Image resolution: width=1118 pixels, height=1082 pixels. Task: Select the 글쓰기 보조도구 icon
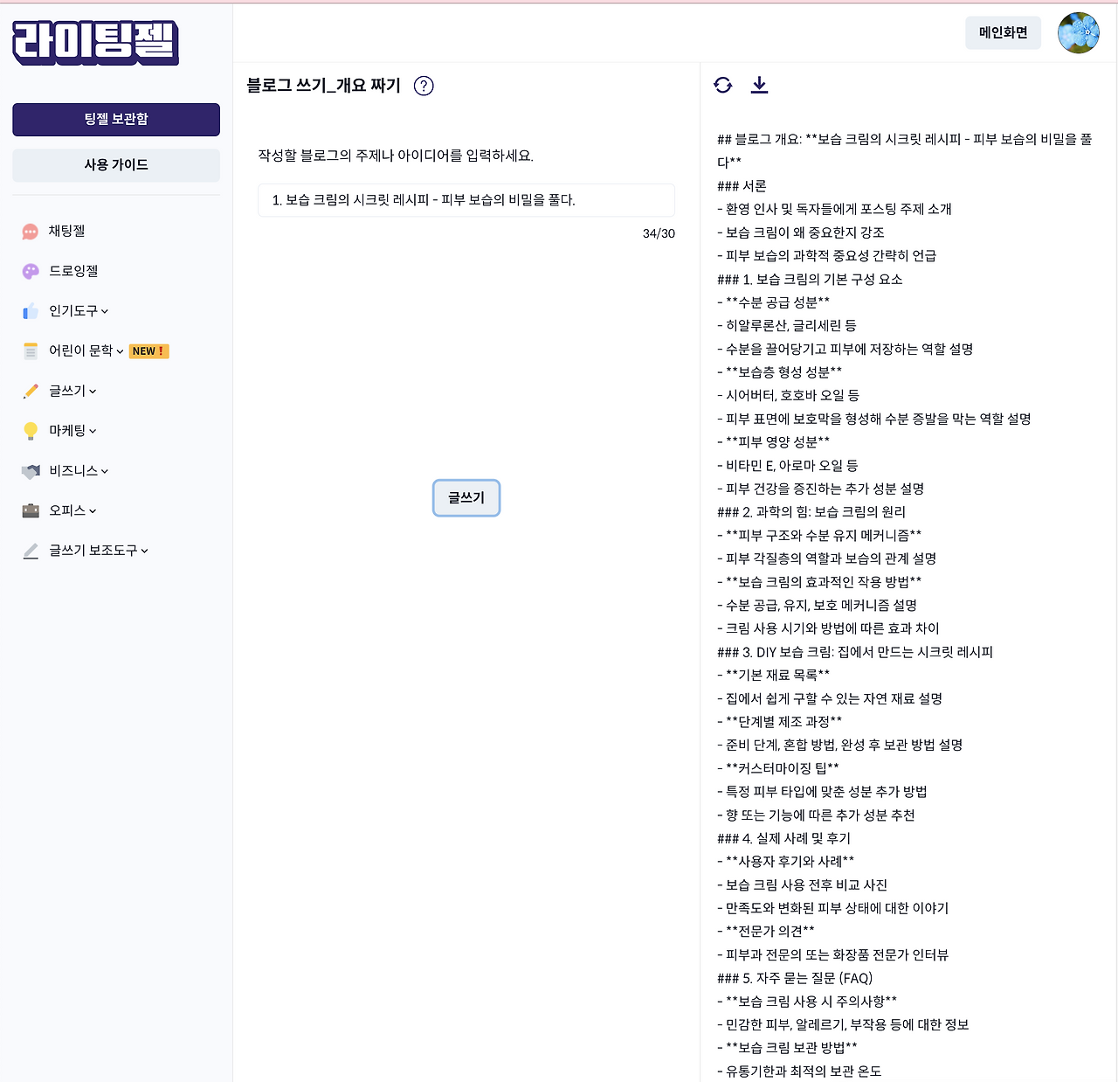(x=31, y=551)
